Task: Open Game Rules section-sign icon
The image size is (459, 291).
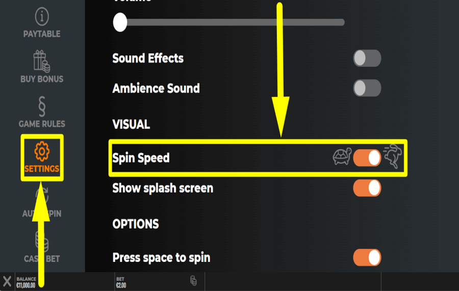Action: click(x=42, y=106)
